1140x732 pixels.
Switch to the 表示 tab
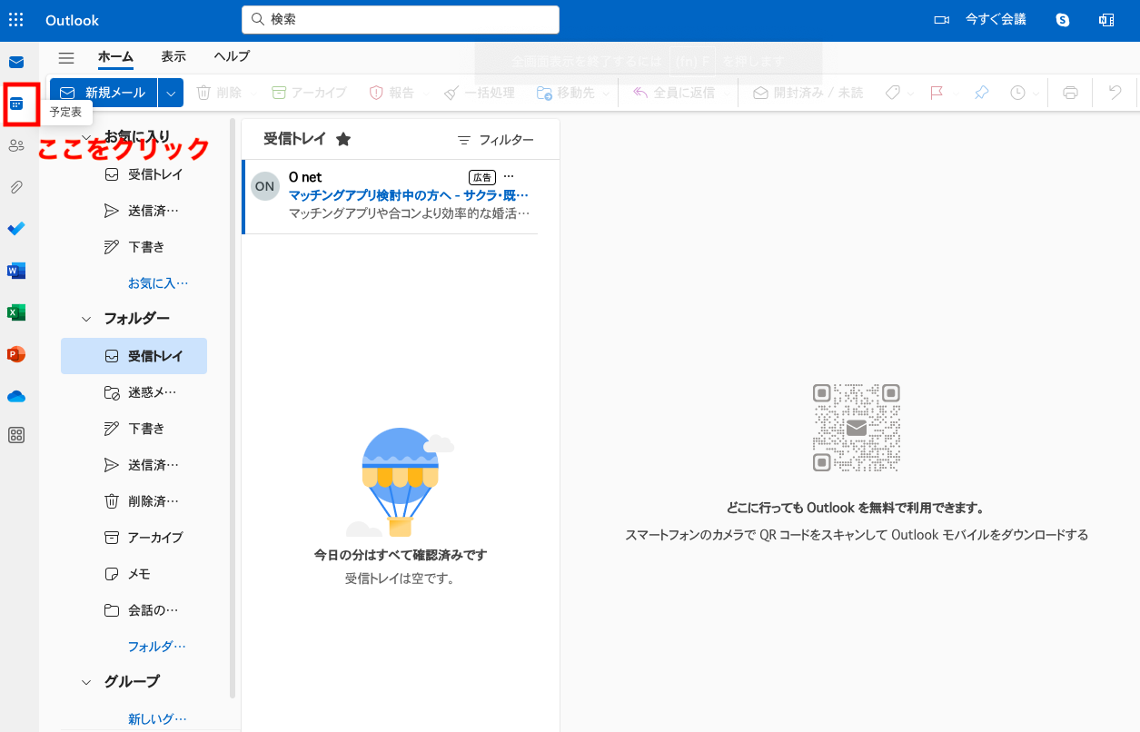tap(173, 56)
